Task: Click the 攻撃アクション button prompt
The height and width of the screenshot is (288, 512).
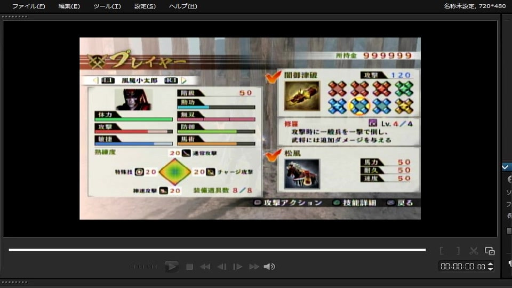Action: (288, 203)
